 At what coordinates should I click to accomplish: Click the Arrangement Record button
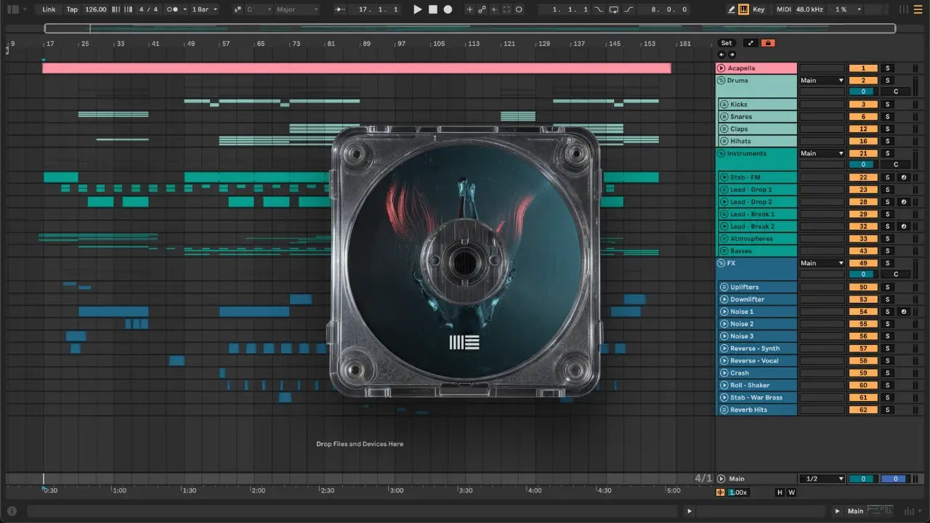448,9
